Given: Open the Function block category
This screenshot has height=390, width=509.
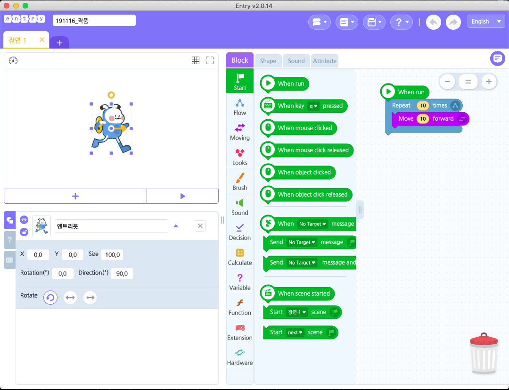Looking at the screenshot, I should (239, 307).
